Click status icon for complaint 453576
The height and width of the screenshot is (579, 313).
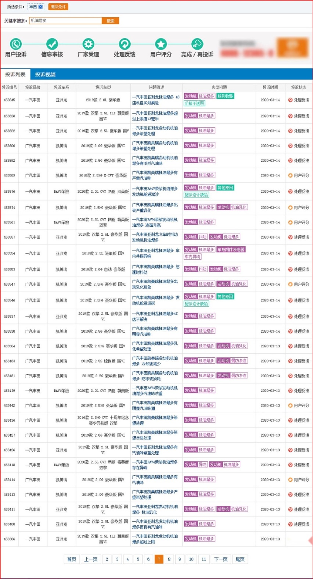click(x=290, y=192)
